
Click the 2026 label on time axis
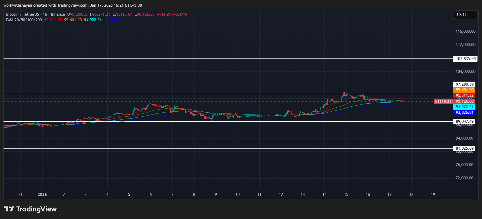click(42, 195)
